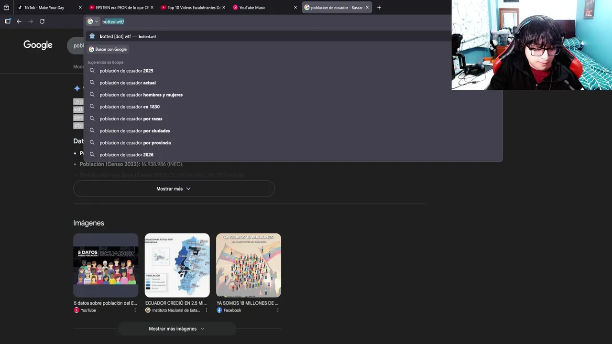
Task: Click the Facebook source icon under third image
Action: [x=219, y=310]
